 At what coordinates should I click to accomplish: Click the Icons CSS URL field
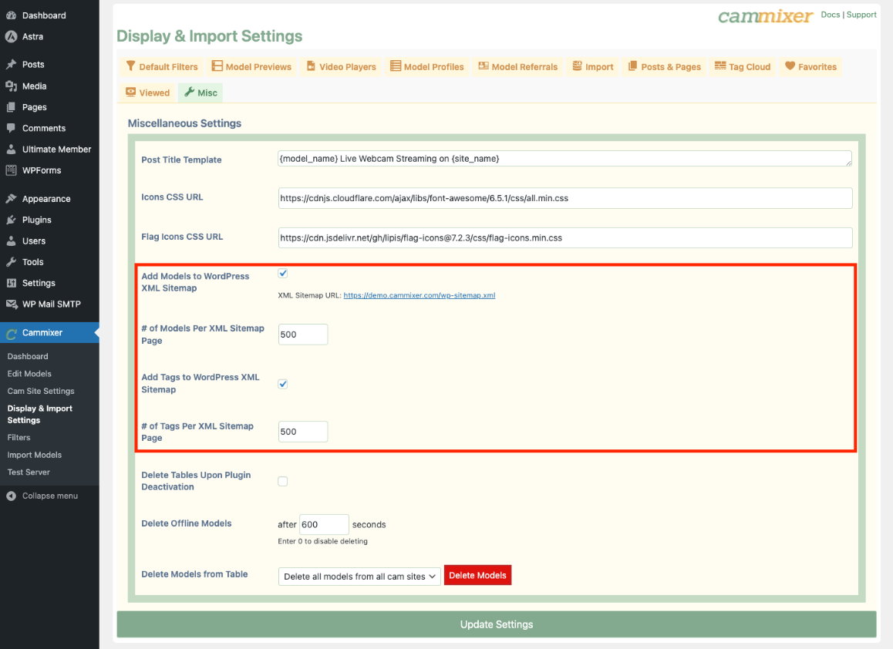[x=565, y=198]
